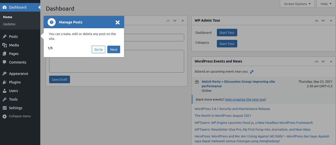Click the Manage Posts popup title

[x=71, y=22]
